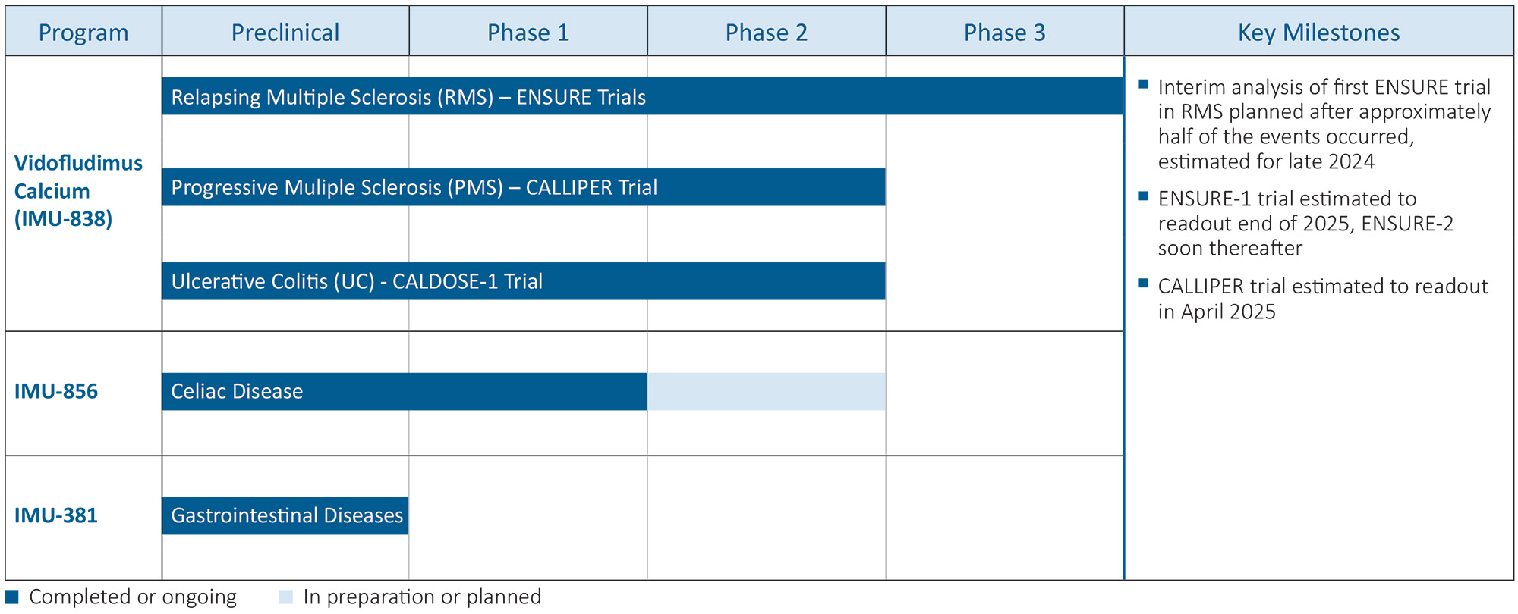Click the bullet beside the Interim analysis milestone

1144,84
